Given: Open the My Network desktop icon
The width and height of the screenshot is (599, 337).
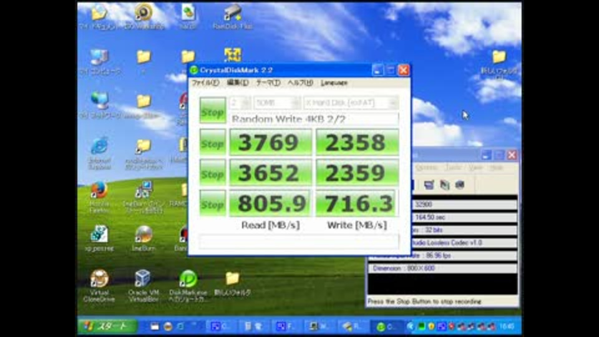Looking at the screenshot, I should point(100,105).
